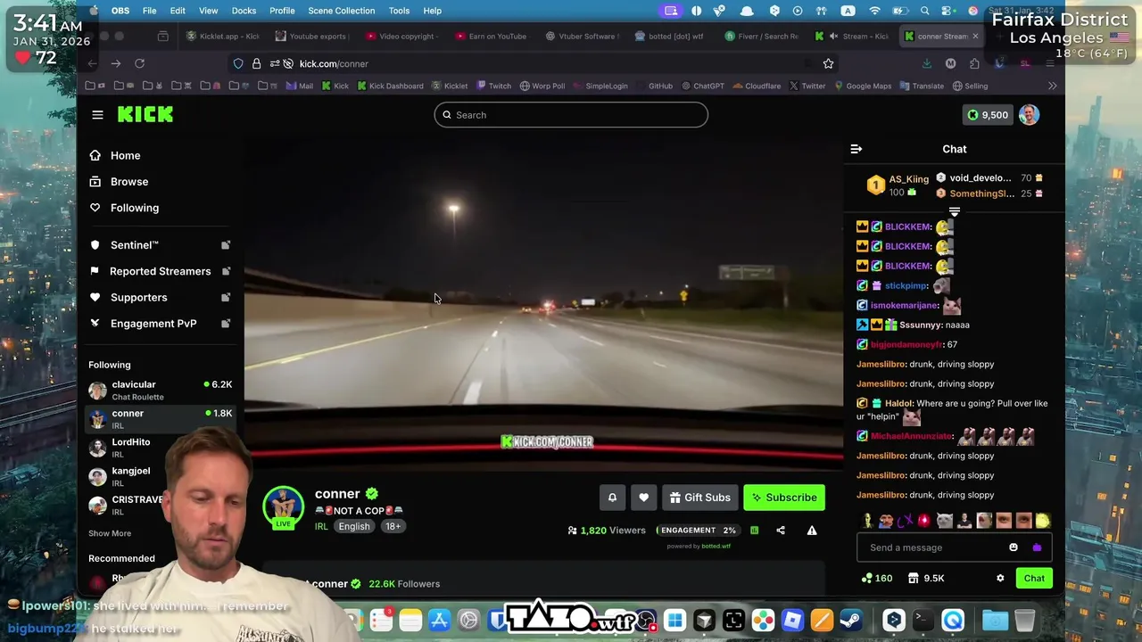Click the 160 channel points icon

pyautogui.click(x=876, y=579)
